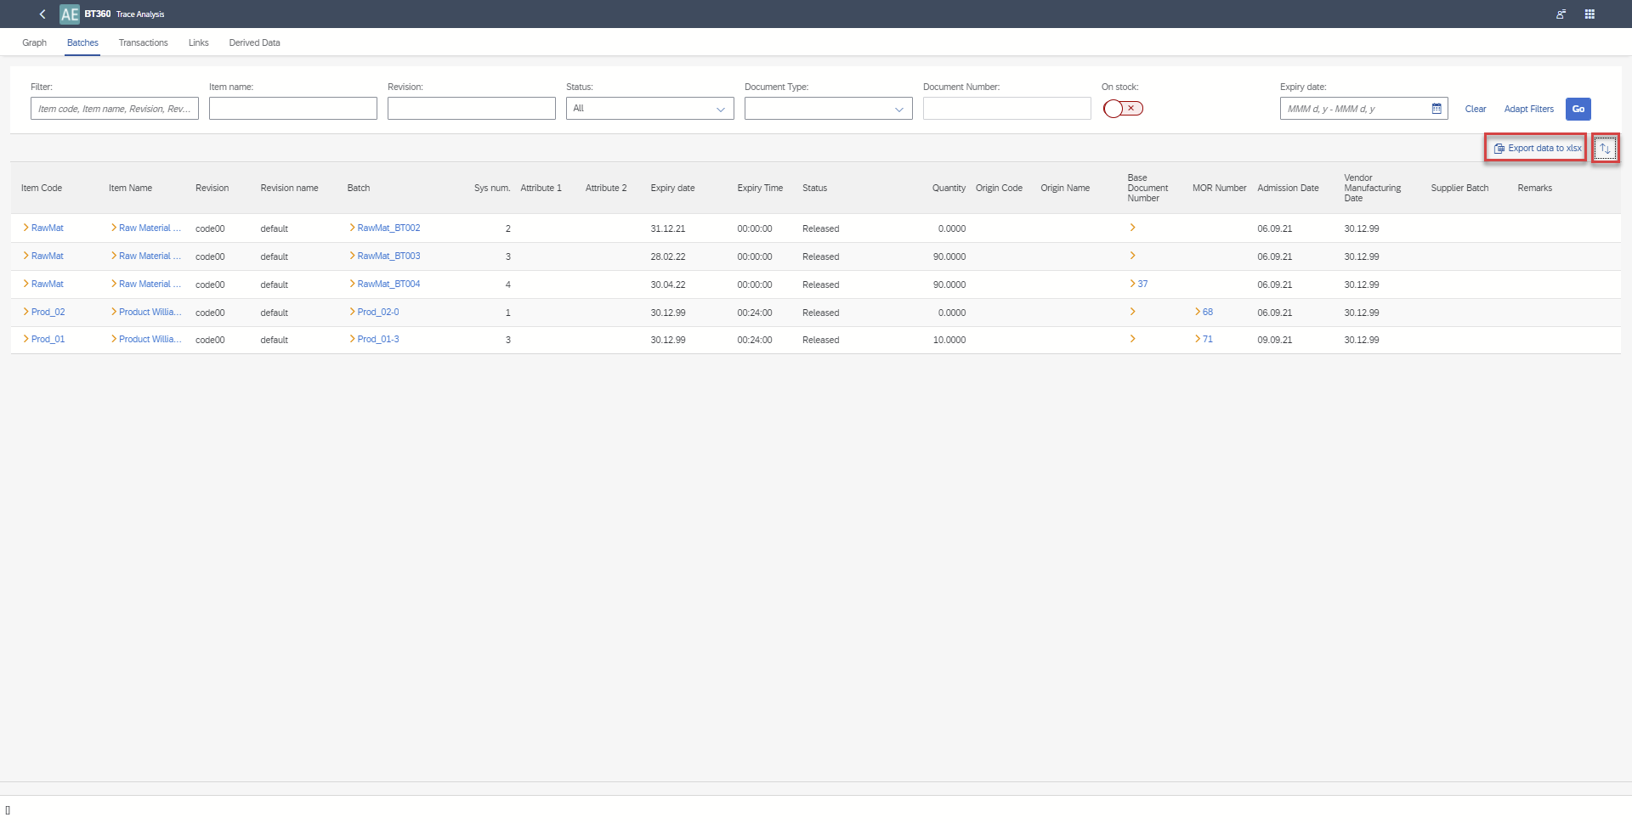Click the table sort icon next to Export
1632x823 pixels.
click(x=1605, y=148)
